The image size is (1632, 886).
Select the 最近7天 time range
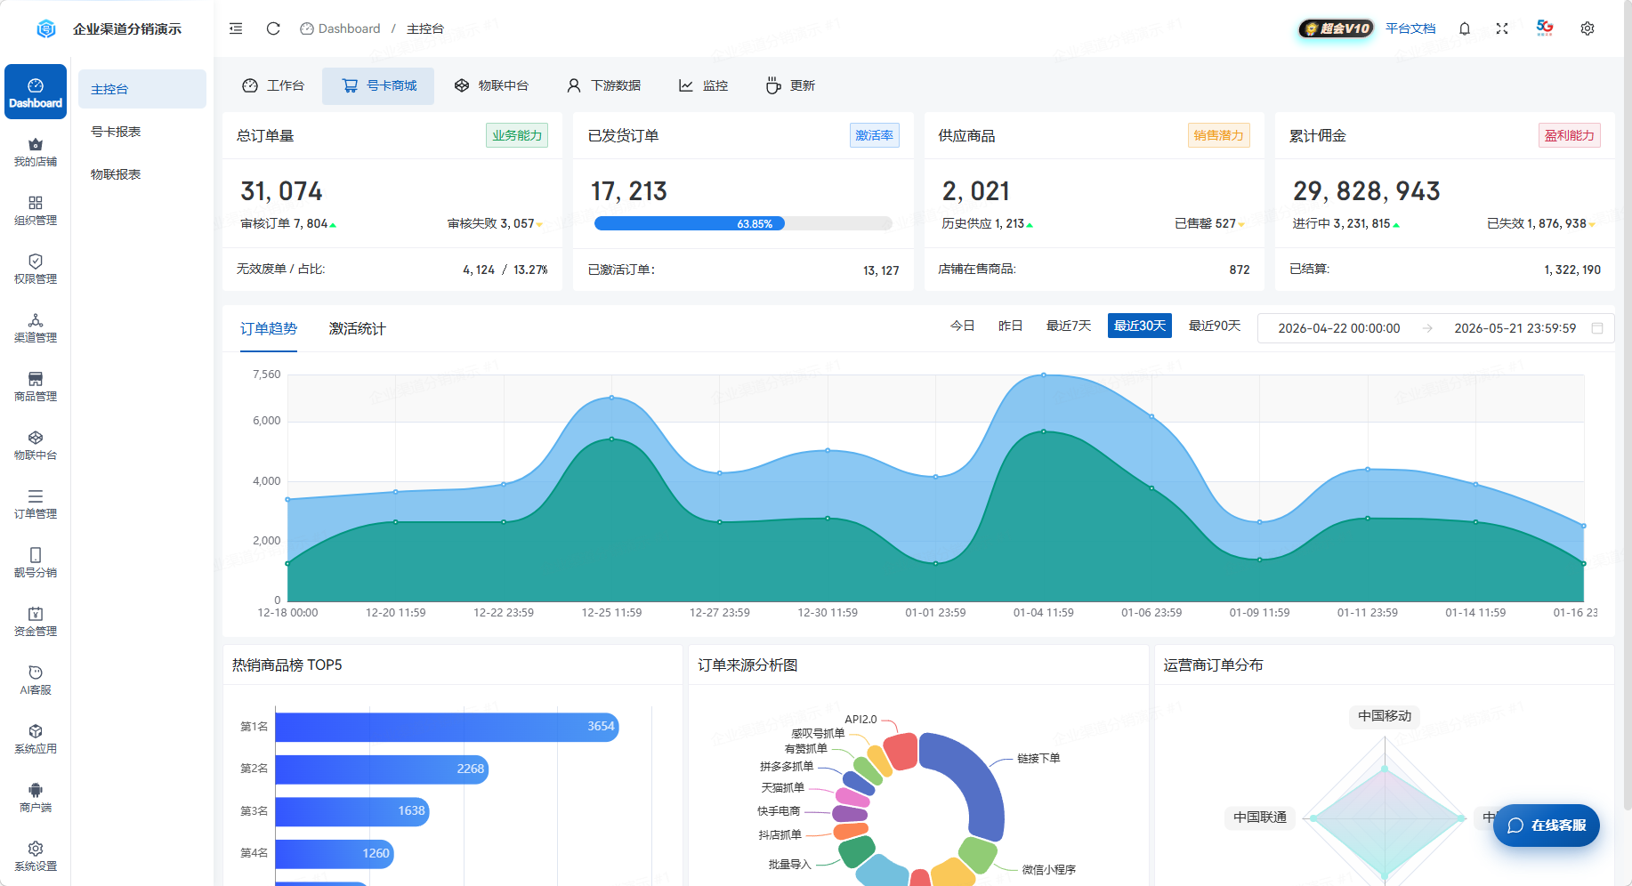click(1069, 326)
